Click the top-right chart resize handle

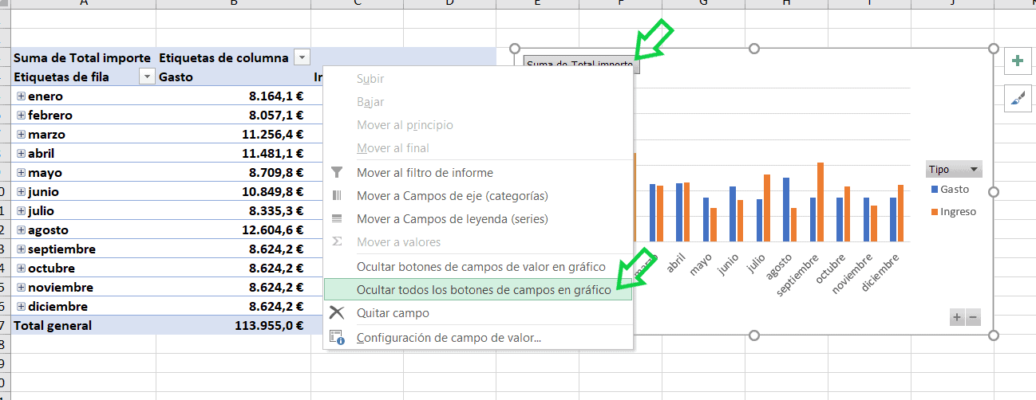(994, 49)
